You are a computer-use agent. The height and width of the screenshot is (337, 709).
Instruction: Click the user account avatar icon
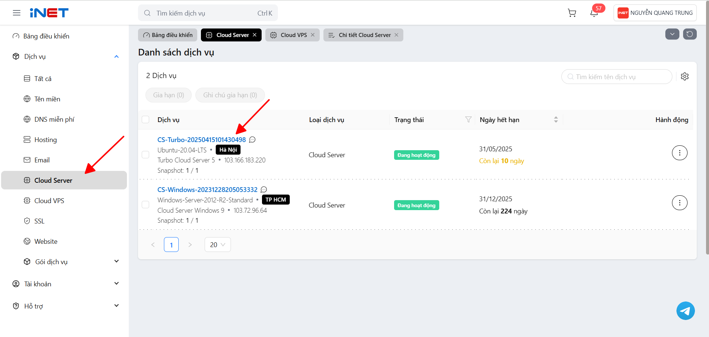(x=623, y=13)
